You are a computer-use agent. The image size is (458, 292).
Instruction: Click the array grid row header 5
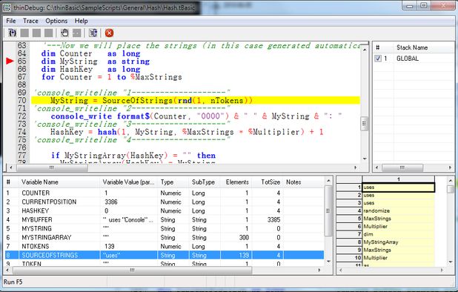[x=349, y=219]
